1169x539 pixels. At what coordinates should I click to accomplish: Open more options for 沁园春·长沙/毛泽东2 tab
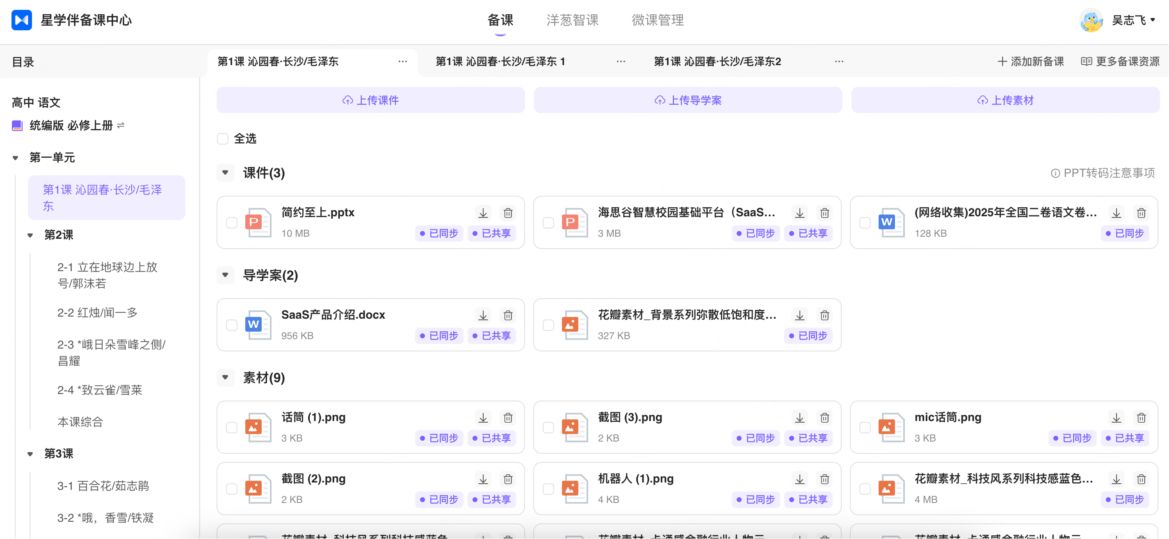click(839, 61)
